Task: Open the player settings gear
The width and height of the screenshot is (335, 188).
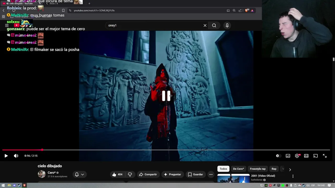Action: (x=297, y=156)
